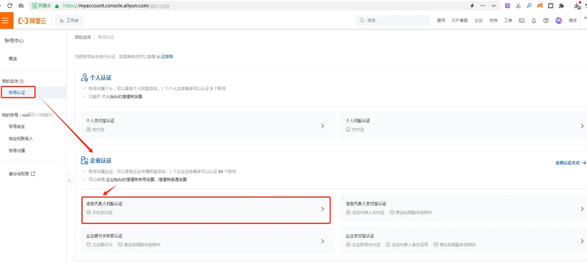Open the notifications bell

(x=534, y=20)
